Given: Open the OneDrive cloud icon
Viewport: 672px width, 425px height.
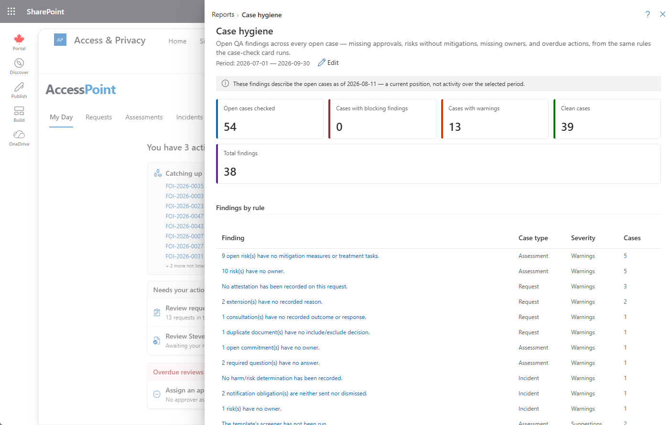Looking at the screenshot, I should 19,135.
